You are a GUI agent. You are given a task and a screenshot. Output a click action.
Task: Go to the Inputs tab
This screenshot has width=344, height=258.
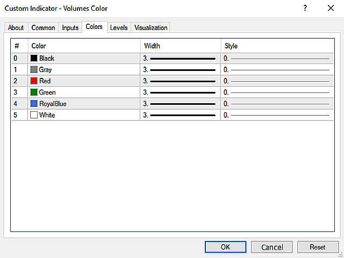[70, 28]
